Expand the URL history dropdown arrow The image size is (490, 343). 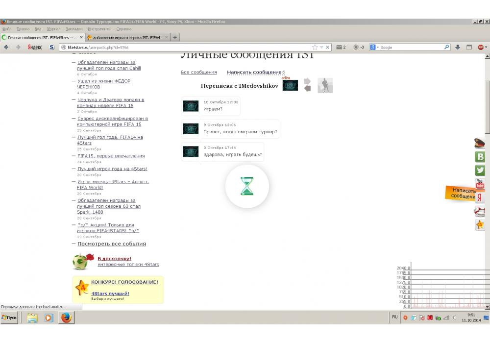coord(321,48)
